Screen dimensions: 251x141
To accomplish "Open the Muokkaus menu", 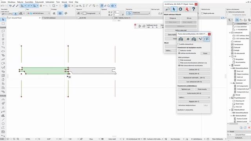I will pos(11,2).
